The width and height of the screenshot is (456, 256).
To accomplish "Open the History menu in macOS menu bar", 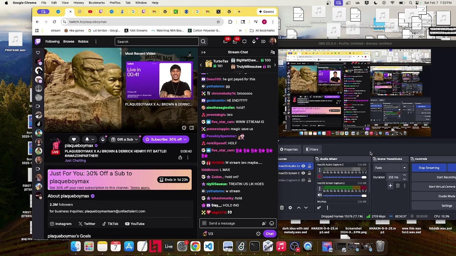I will tap(78, 3).
